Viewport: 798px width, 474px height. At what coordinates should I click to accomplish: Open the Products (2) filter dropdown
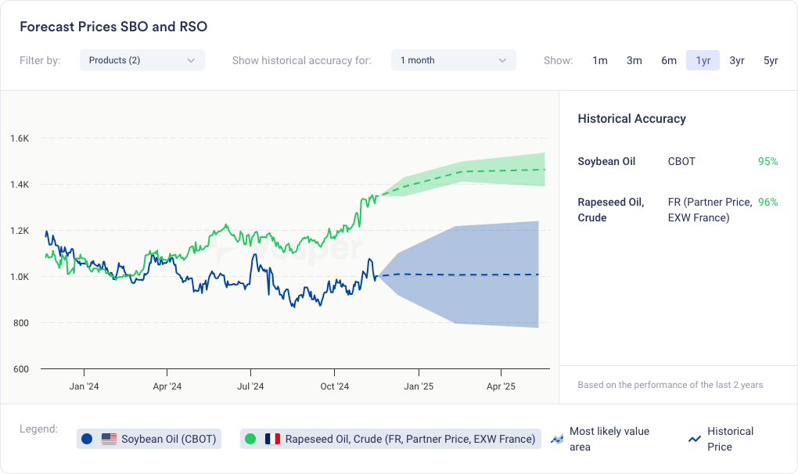click(x=142, y=60)
